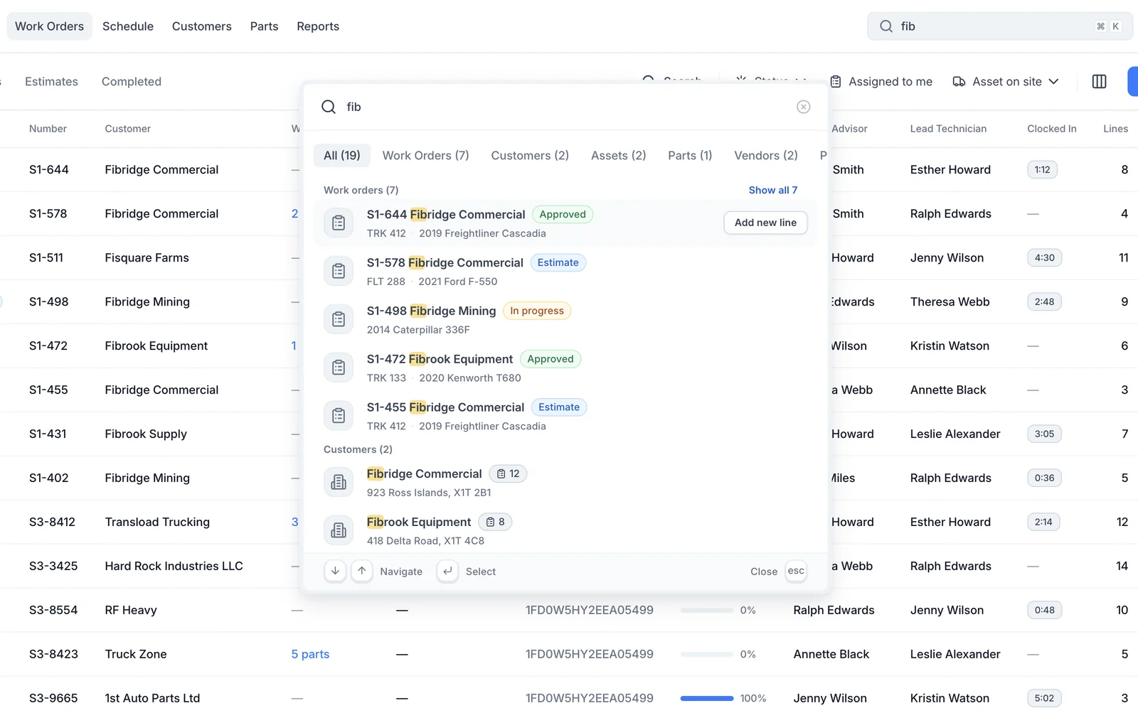This screenshot has height=718, width=1138.
Task: Click the clipboard icon for S1-498 result
Action: point(339,319)
